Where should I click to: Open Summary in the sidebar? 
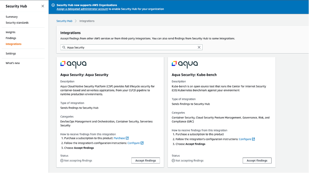coord(11,17)
